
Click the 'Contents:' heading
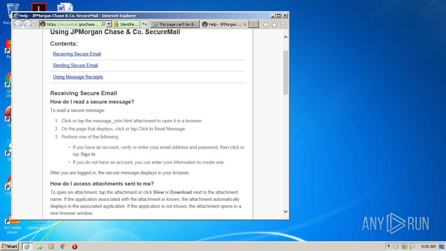pos(64,44)
